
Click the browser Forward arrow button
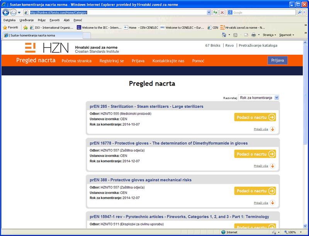[x=13, y=13]
